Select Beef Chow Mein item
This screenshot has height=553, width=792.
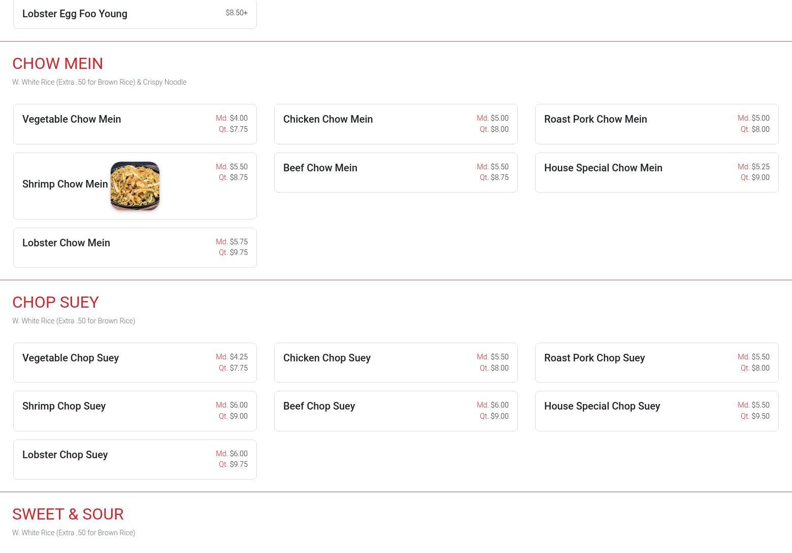320,168
